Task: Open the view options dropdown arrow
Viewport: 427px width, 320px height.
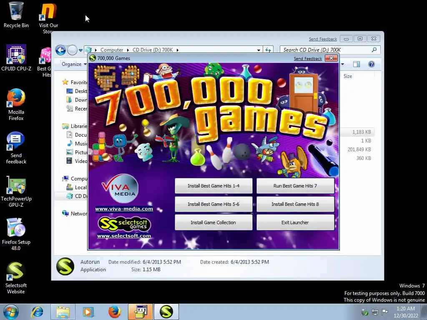Action: point(343,64)
